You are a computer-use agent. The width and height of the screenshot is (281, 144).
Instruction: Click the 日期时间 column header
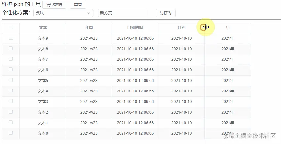[x=135, y=28]
